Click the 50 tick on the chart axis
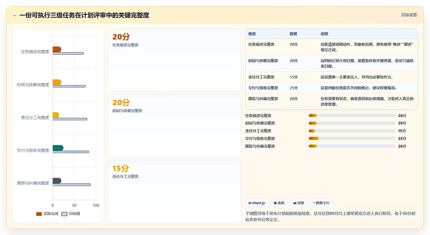The image size is (430, 235). tap(74, 205)
